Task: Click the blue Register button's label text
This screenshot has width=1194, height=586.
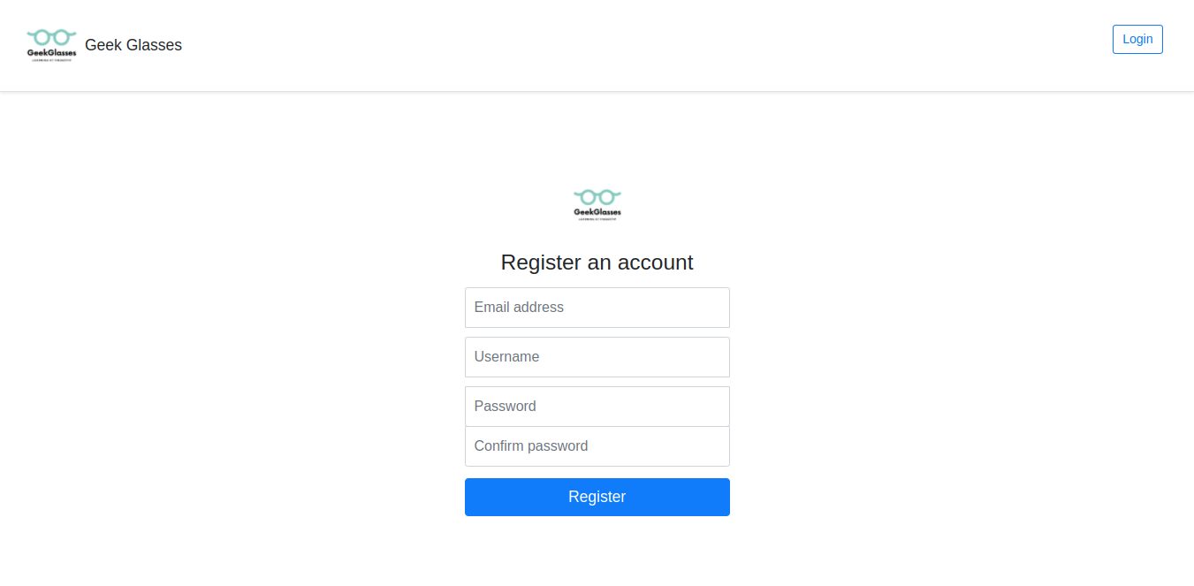Action: (x=597, y=497)
